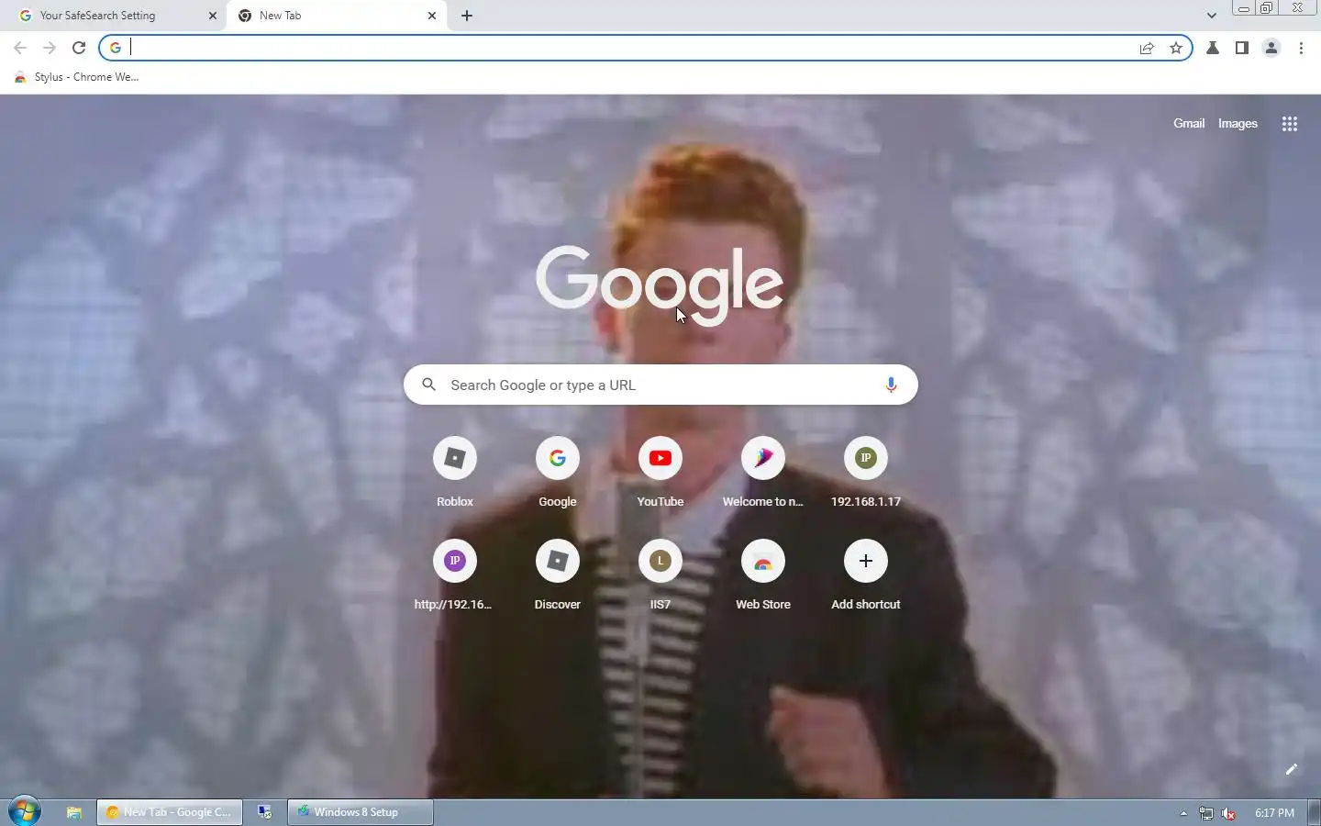
Task: Open the Roblox shortcut tile
Action: pos(455,473)
